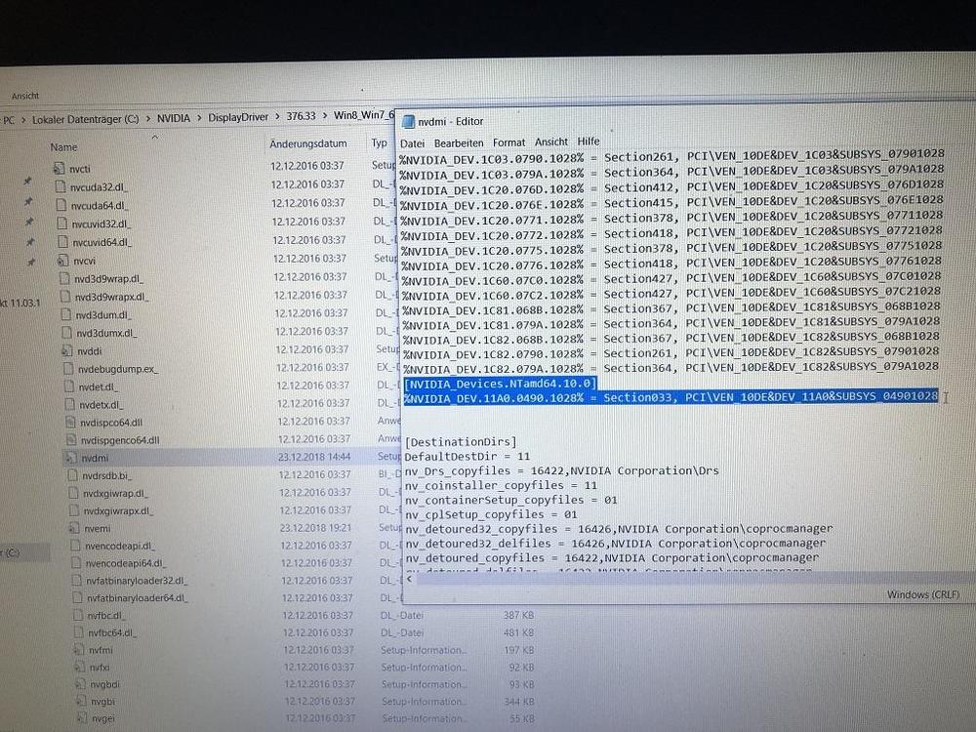Expand the chevron after the NVIDIA breadcrumb
Screen dimensions: 976x732
coord(198,118)
